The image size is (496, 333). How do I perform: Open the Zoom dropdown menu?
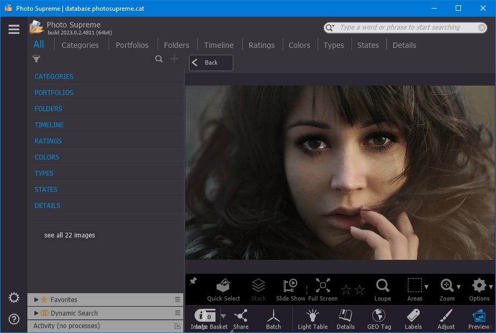pyautogui.click(x=458, y=287)
